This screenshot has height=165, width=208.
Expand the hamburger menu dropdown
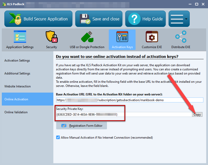click(179, 19)
